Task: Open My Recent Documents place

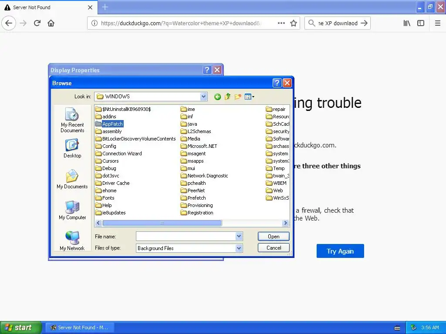Action: (x=72, y=120)
